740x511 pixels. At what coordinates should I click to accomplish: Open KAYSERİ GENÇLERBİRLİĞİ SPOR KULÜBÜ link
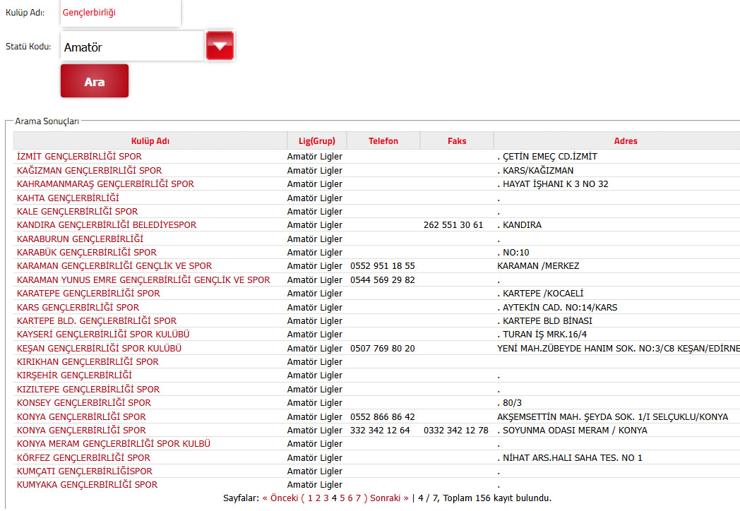point(103,335)
